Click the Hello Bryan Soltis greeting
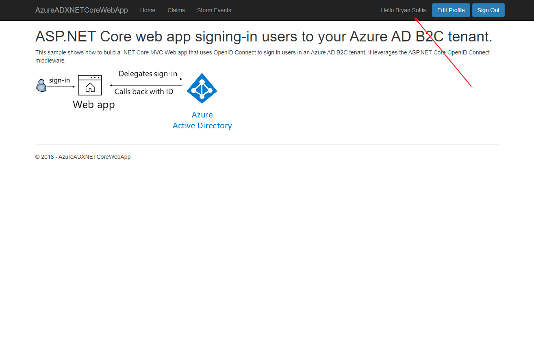The image size is (534, 359). click(403, 10)
